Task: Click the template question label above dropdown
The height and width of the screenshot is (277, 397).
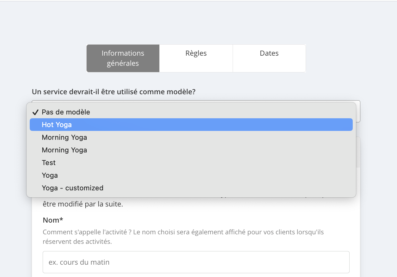Action: click(x=114, y=92)
